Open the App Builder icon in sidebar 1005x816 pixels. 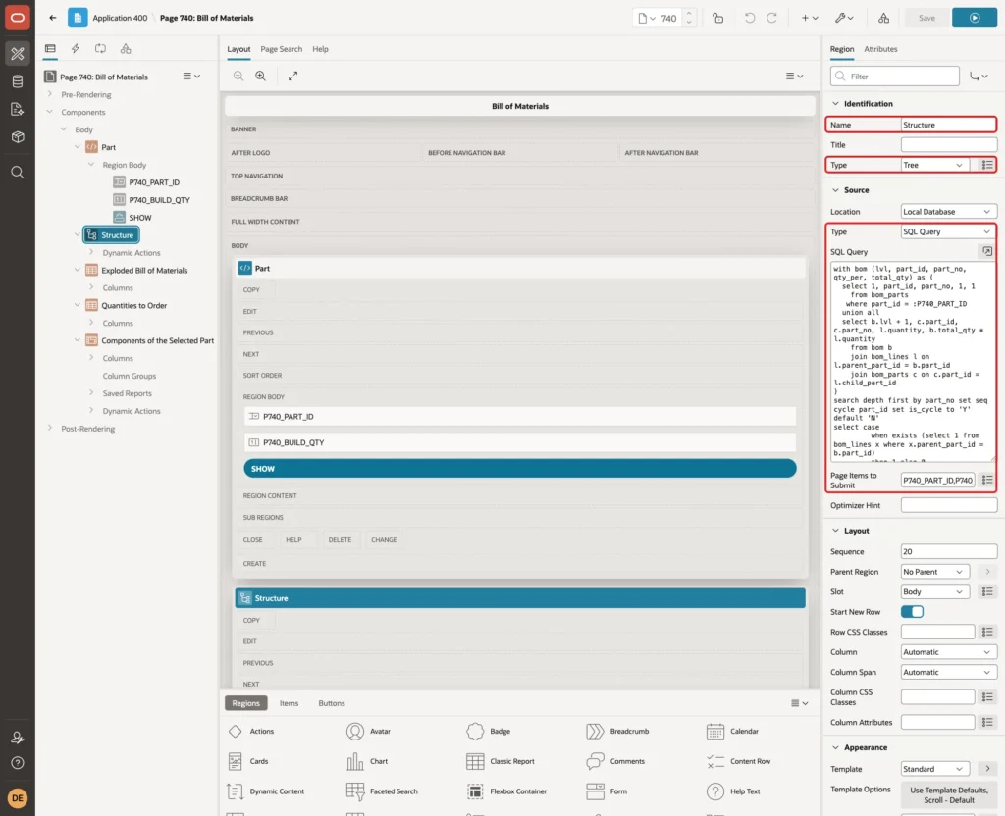pos(18,54)
